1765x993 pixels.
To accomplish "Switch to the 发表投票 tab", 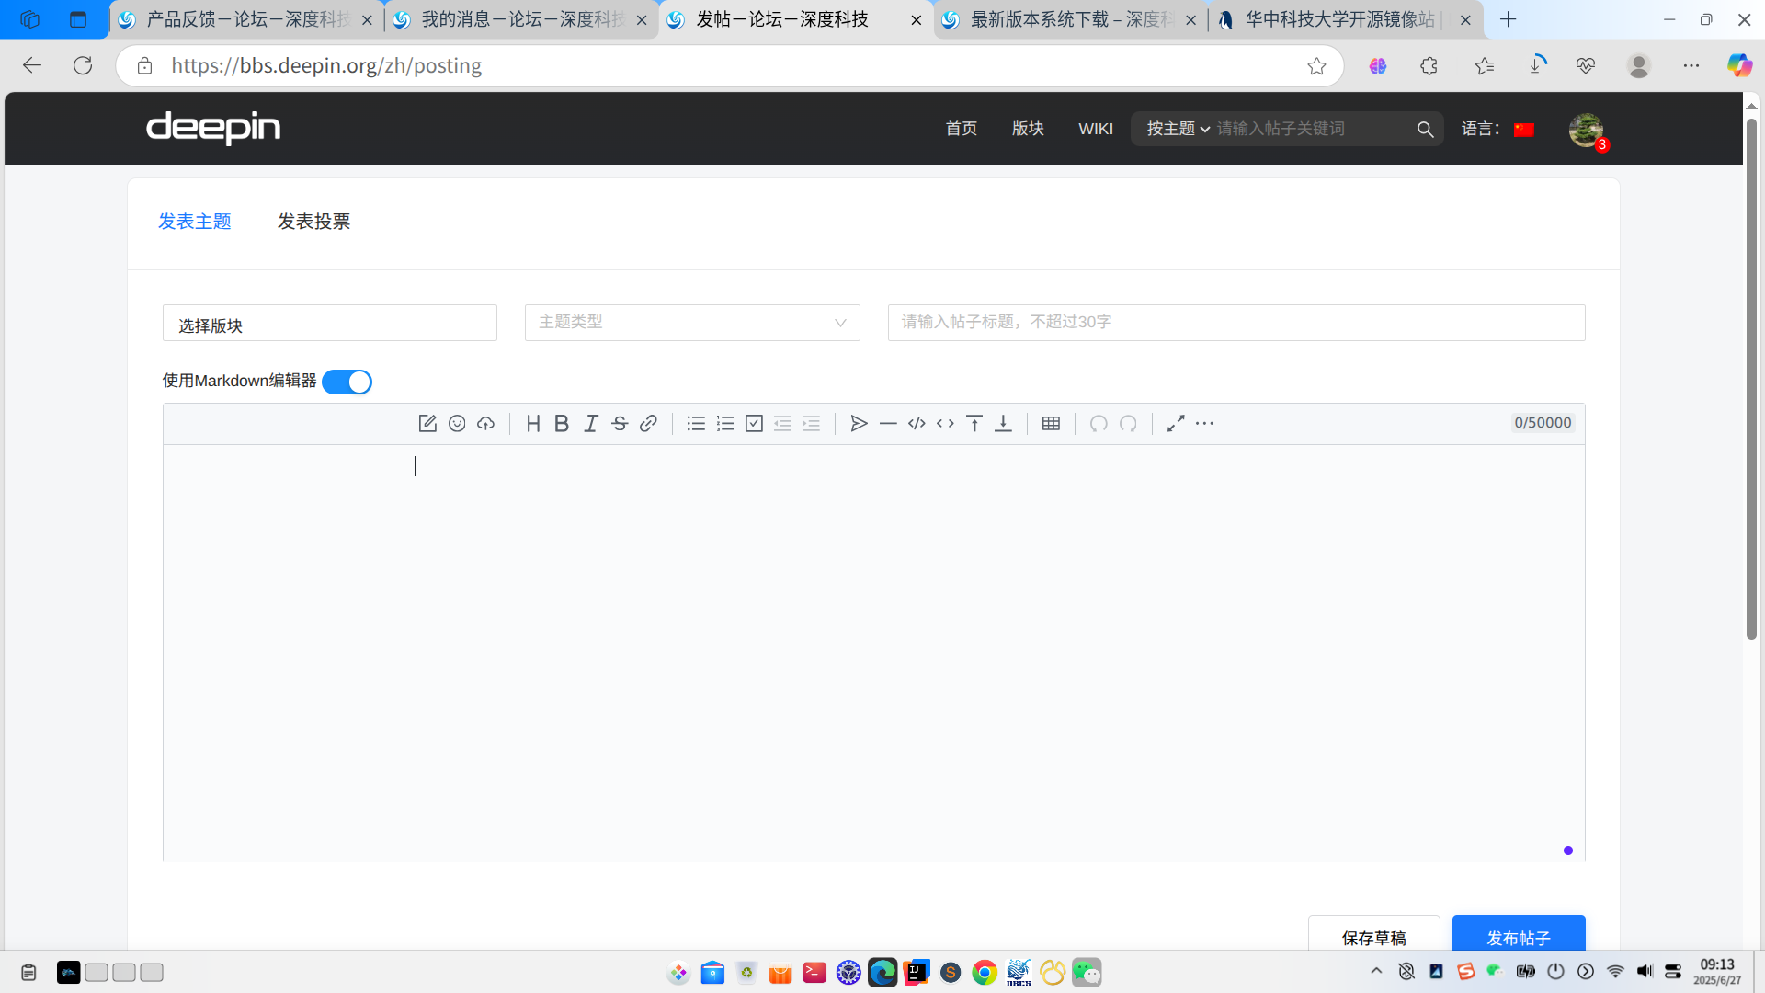I will click(x=313, y=222).
